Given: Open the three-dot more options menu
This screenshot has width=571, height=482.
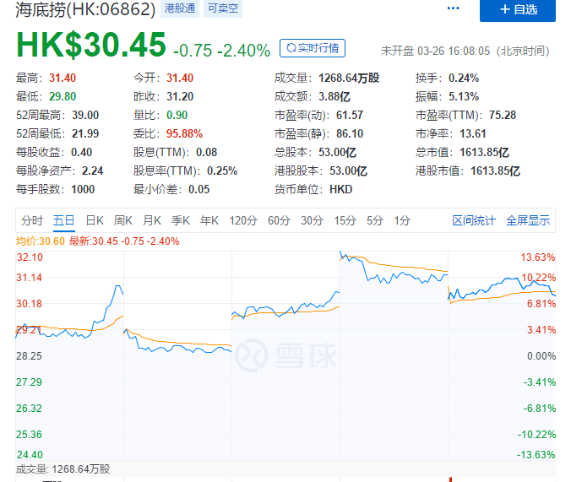Looking at the screenshot, I should pos(453,8).
